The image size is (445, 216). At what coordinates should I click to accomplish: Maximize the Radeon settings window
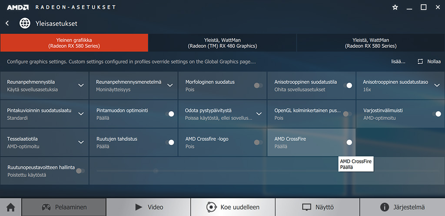(x=423, y=7)
